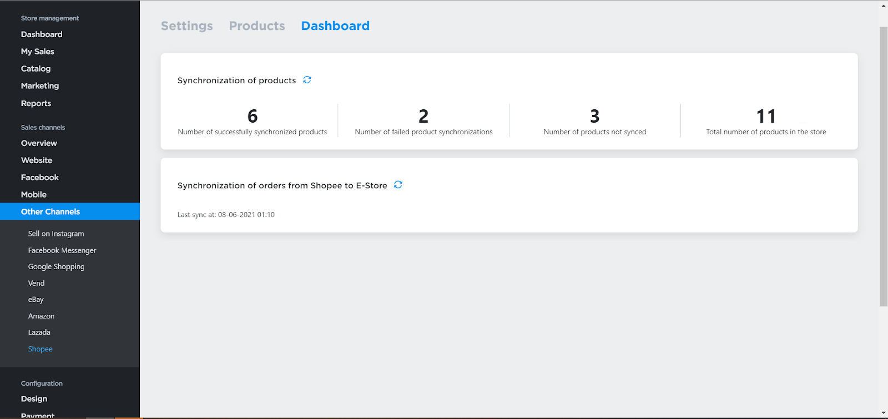The height and width of the screenshot is (419, 888).
Task: Open the eBay channel
Action: click(x=36, y=299)
